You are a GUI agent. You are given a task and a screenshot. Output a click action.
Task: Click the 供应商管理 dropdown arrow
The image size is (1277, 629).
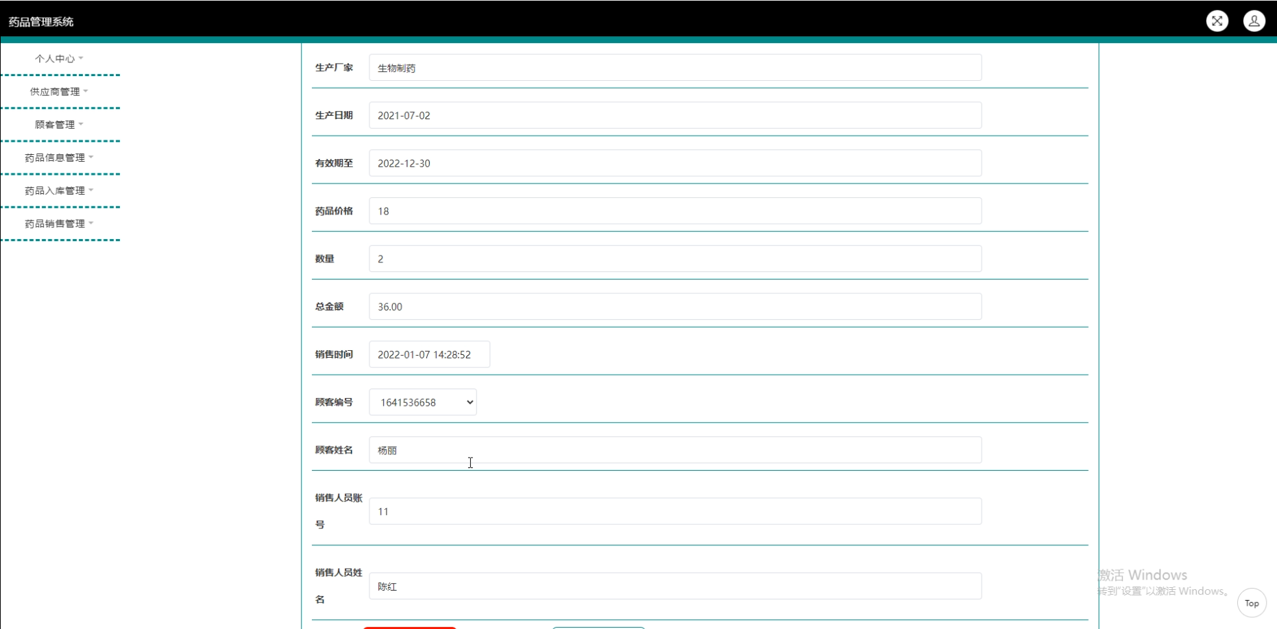click(x=86, y=91)
